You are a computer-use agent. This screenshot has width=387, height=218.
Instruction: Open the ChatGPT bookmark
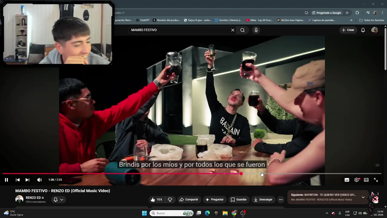pyautogui.click(x=142, y=20)
